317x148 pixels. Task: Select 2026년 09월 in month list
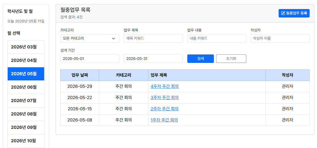click(x=26, y=127)
